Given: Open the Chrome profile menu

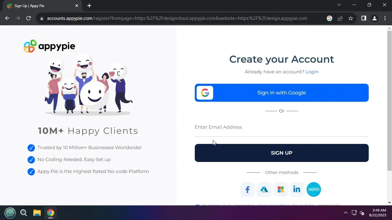Looking at the screenshot, I should (374, 18).
